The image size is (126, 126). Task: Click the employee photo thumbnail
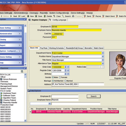click(118, 64)
